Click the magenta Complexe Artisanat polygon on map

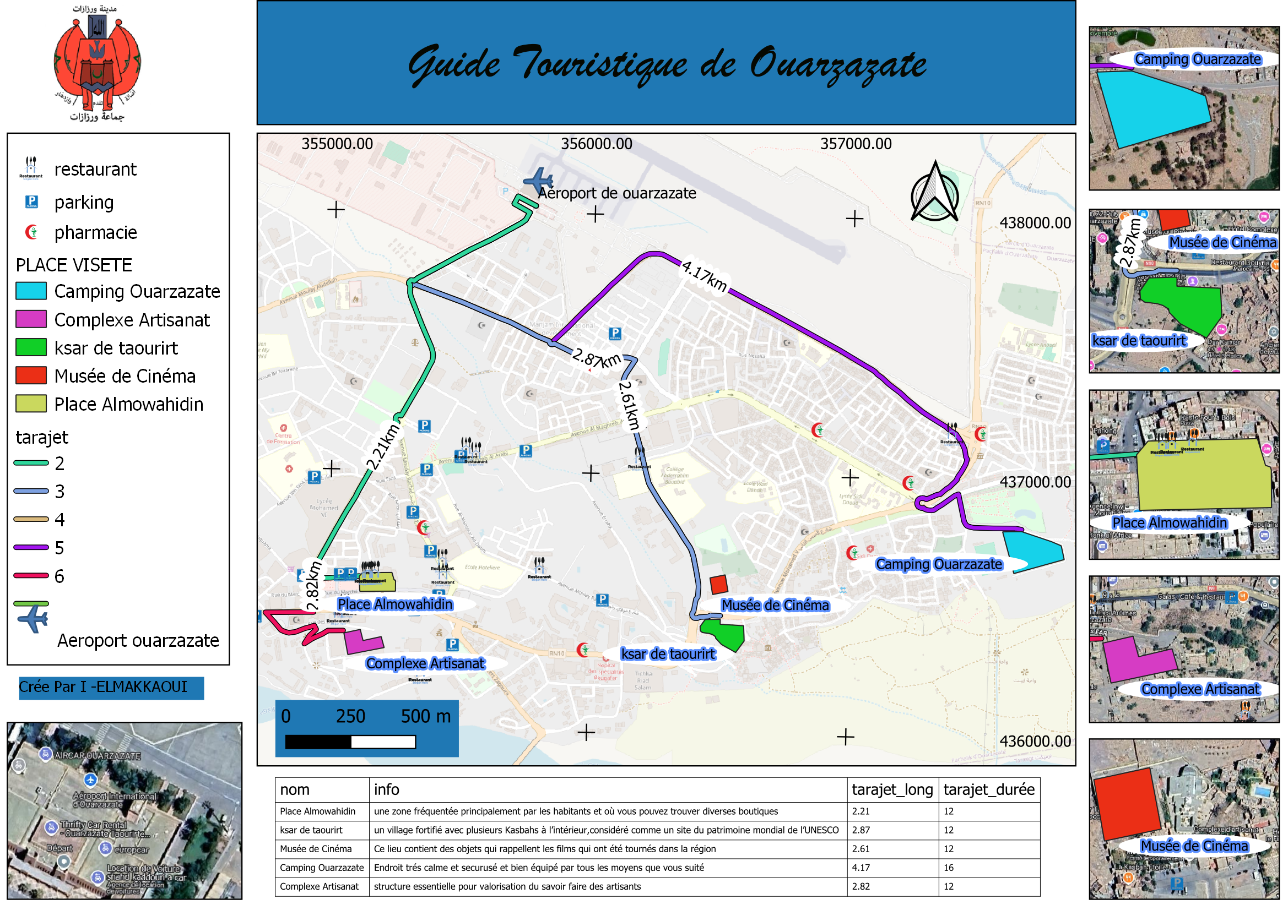click(363, 642)
